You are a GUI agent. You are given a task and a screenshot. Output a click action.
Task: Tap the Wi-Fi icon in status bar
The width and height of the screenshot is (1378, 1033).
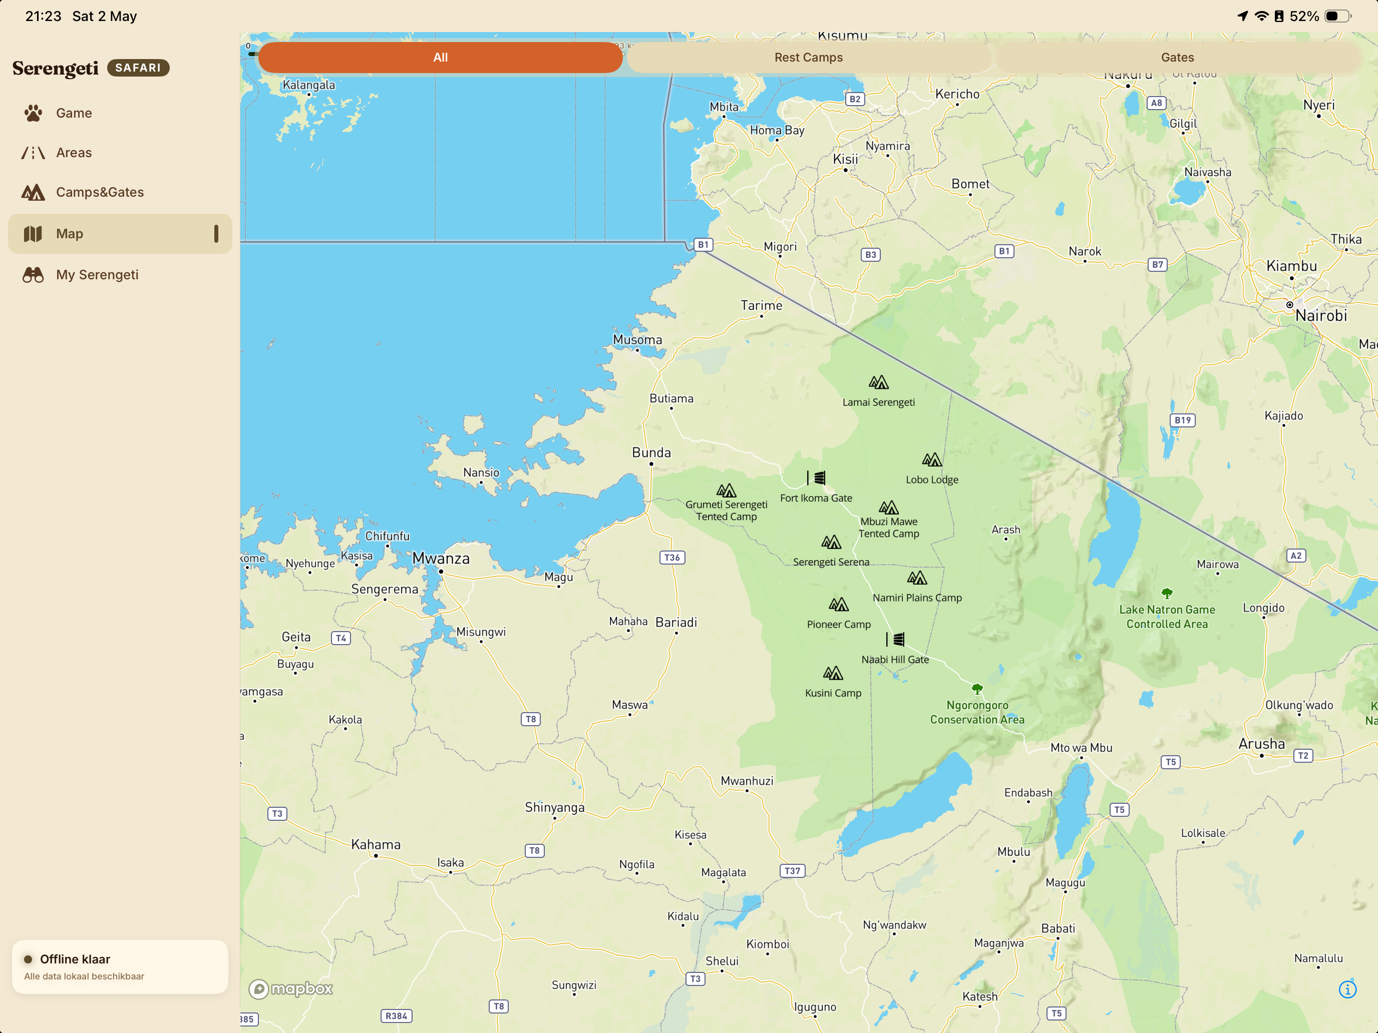click(1261, 16)
